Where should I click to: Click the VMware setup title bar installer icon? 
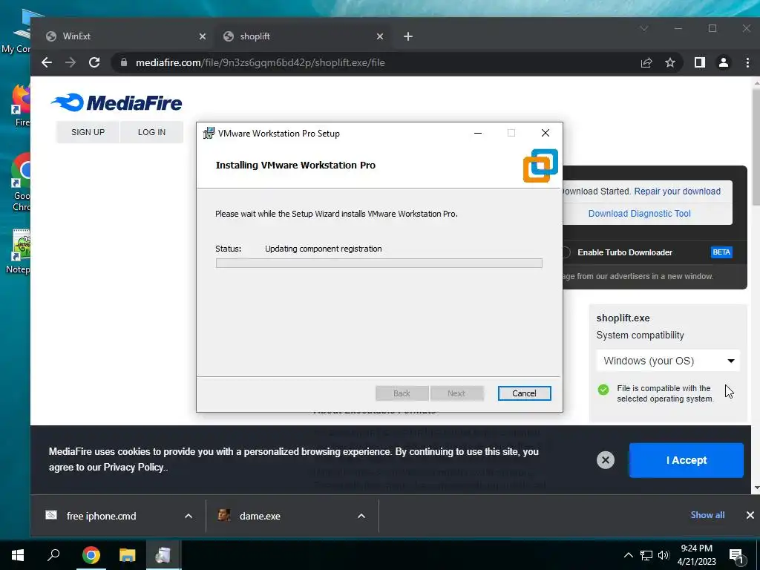click(209, 134)
